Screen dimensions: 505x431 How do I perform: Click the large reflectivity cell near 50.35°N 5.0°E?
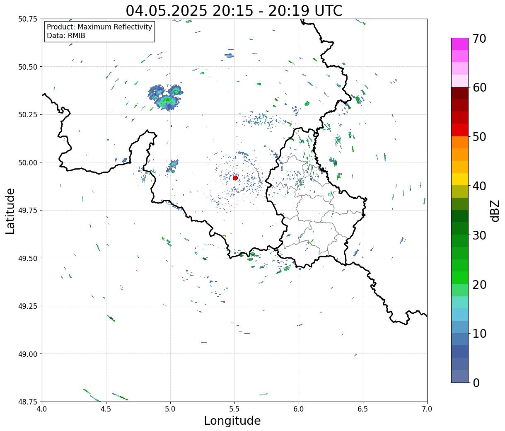click(166, 97)
